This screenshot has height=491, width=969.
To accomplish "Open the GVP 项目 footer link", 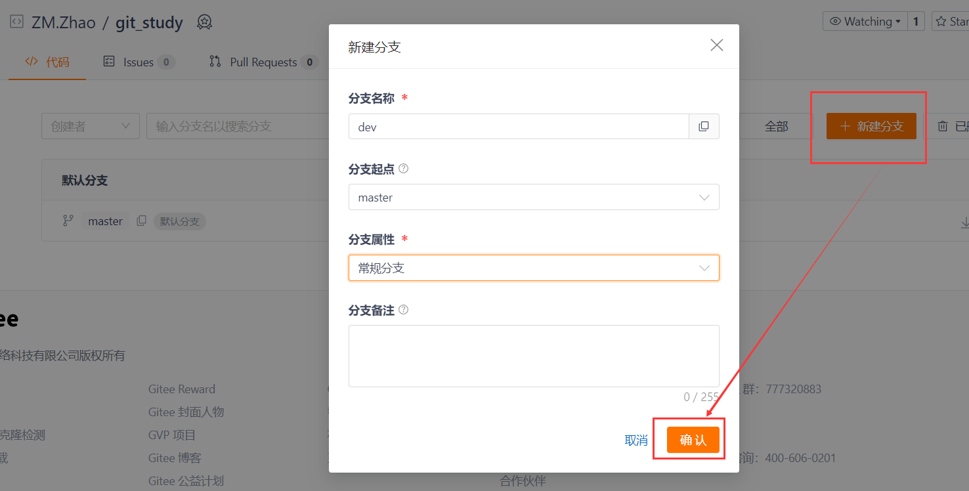I will pyautogui.click(x=172, y=435).
